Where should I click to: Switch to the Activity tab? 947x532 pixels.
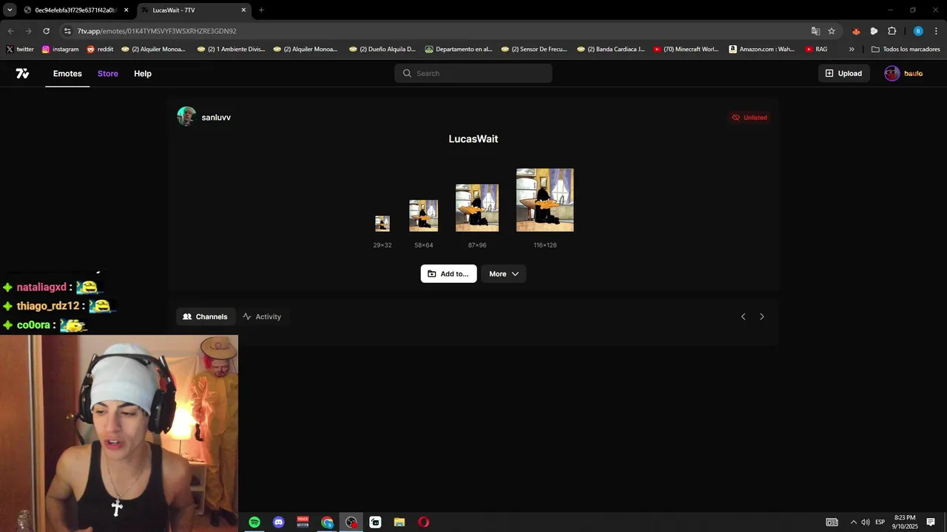tap(262, 316)
